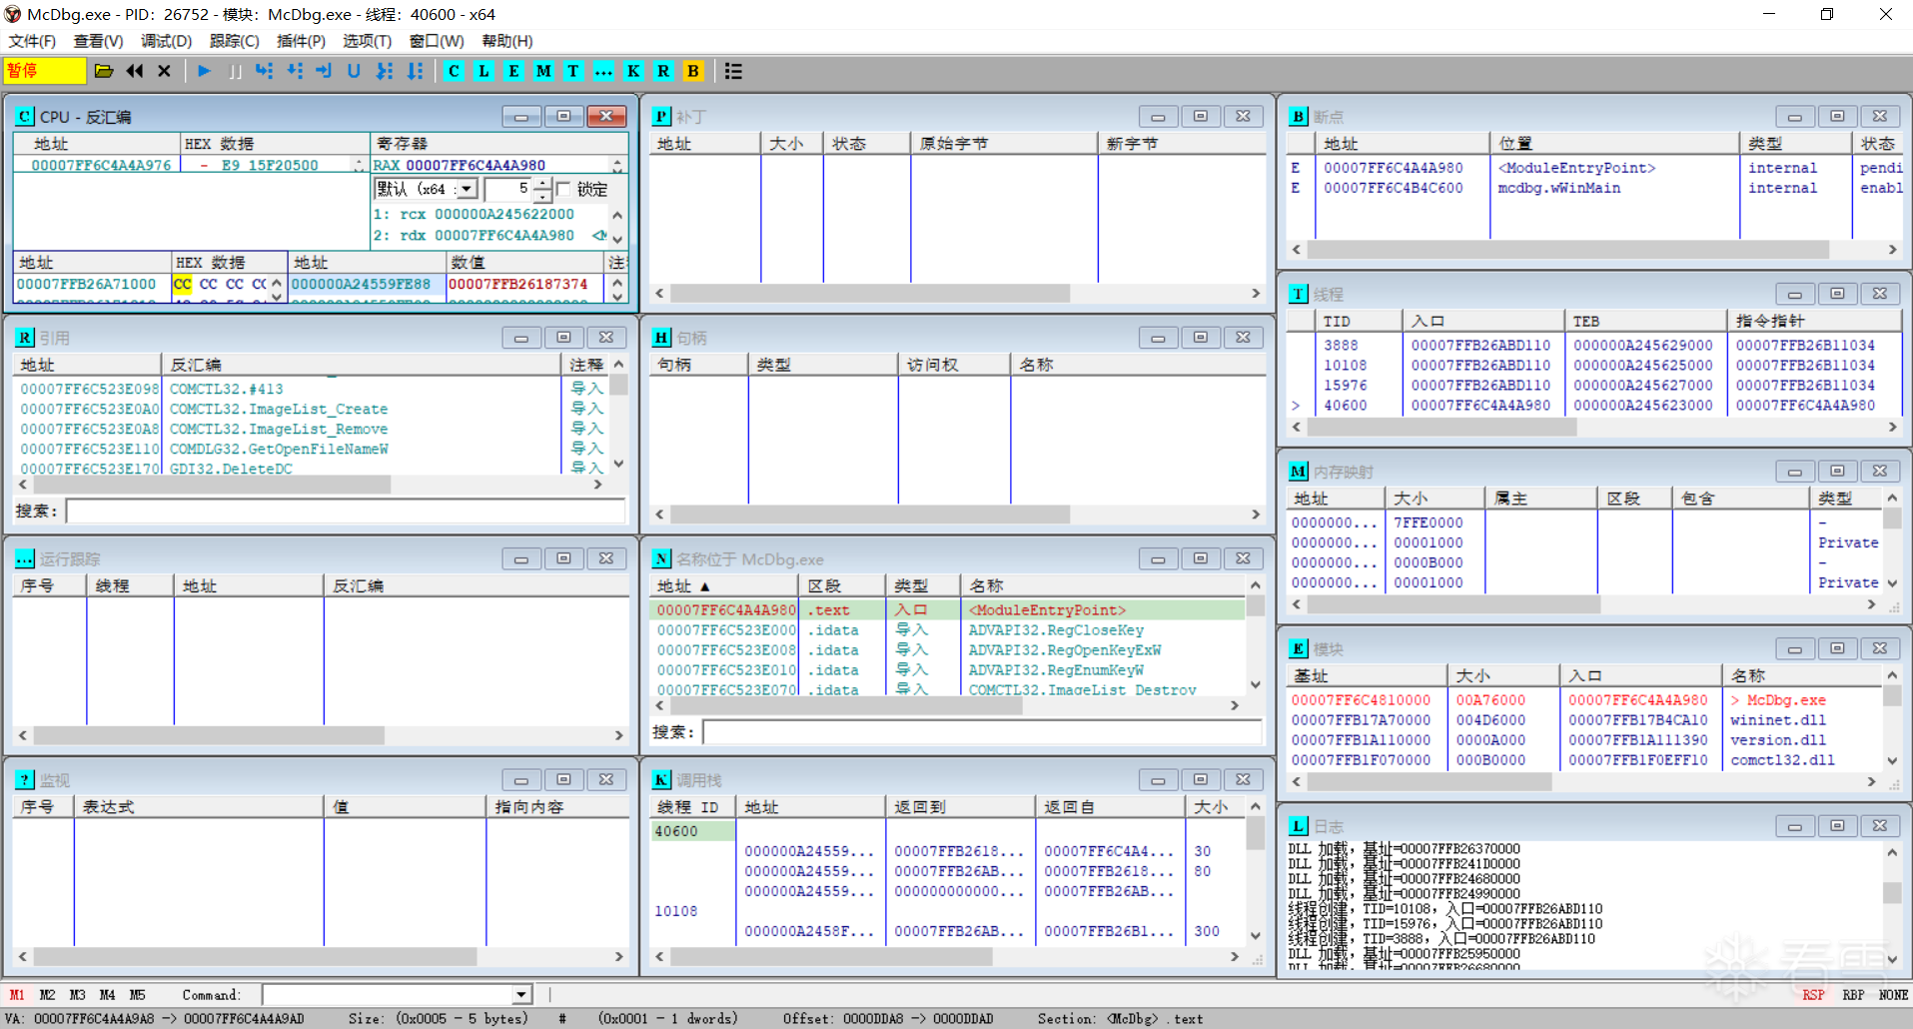
Task: Click the list options icon in toolbar
Action: [733, 71]
